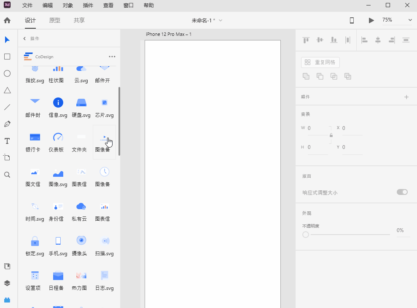Open the 文件 menu

coord(27,5)
